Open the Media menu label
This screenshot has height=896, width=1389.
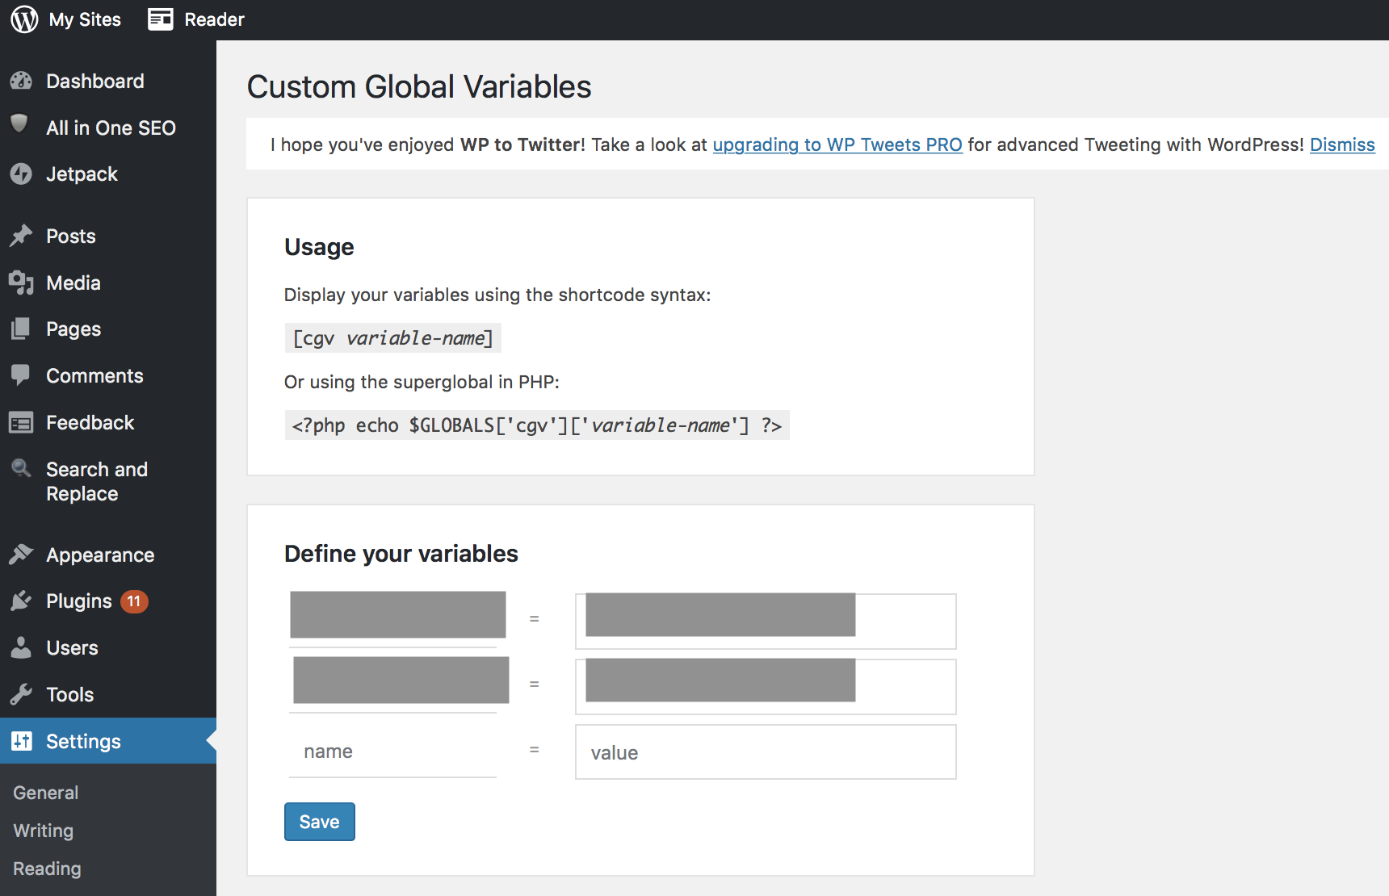click(73, 283)
